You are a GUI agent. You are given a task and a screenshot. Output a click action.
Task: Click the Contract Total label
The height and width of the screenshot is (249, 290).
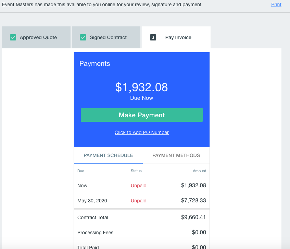[93, 217]
